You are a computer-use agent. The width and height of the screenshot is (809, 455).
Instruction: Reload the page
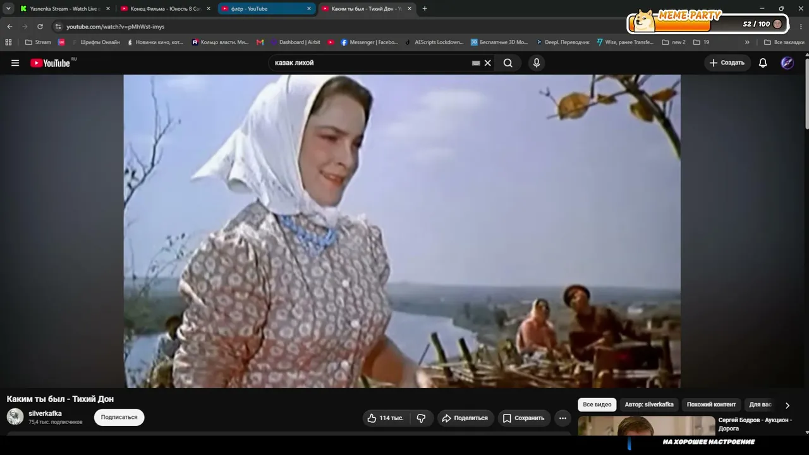click(40, 27)
